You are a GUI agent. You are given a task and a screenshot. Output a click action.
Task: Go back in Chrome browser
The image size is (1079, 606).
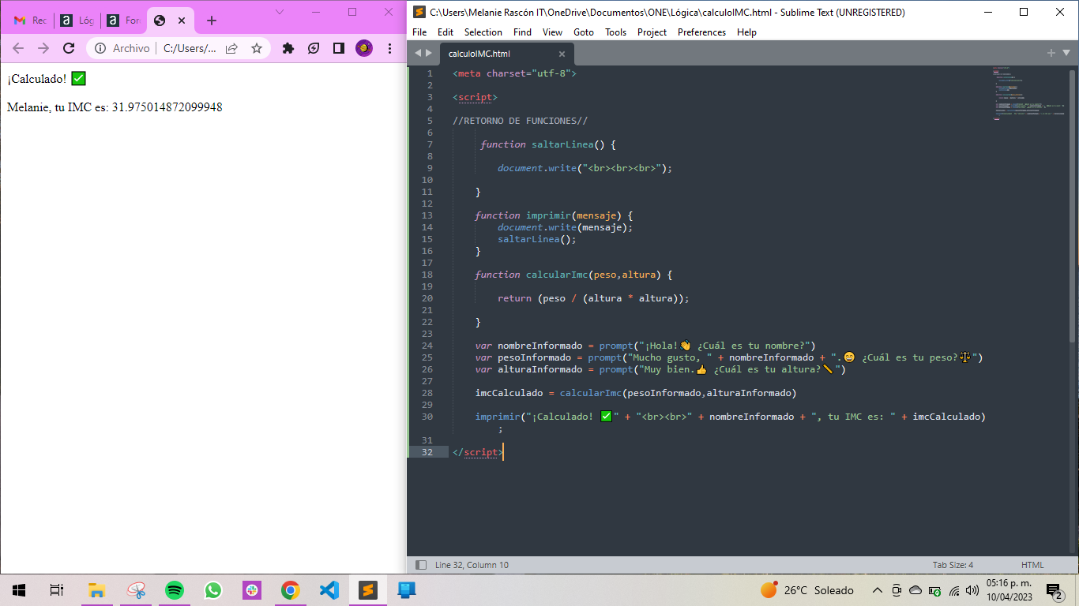pyautogui.click(x=18, y=48)
